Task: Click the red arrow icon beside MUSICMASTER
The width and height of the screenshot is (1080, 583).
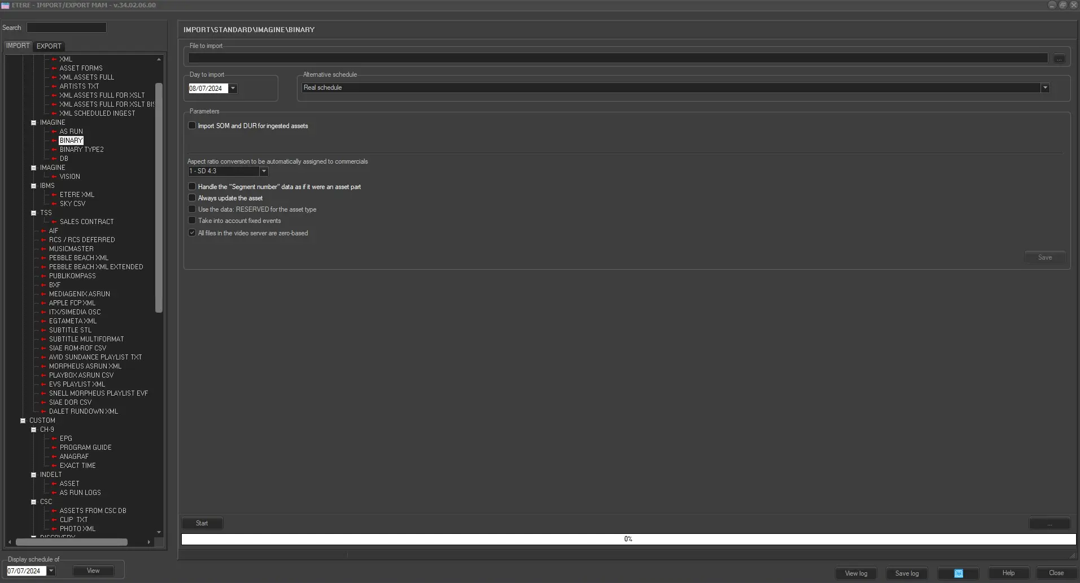Action: click(43, 249)
